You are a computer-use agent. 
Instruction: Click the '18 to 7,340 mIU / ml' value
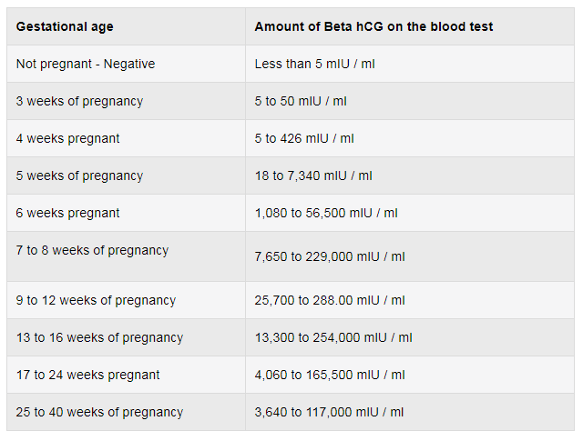point(313,175)
